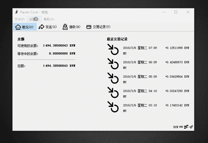This screenshot has width=208, height=143.
Task: Click the HD wallet status icon
Action: [x=181, y=127]
